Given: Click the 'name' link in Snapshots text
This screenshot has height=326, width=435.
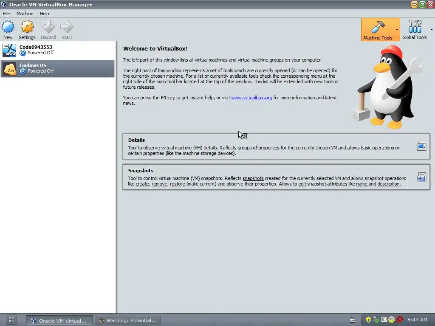Looking at the screenshot, I should 362,184.
